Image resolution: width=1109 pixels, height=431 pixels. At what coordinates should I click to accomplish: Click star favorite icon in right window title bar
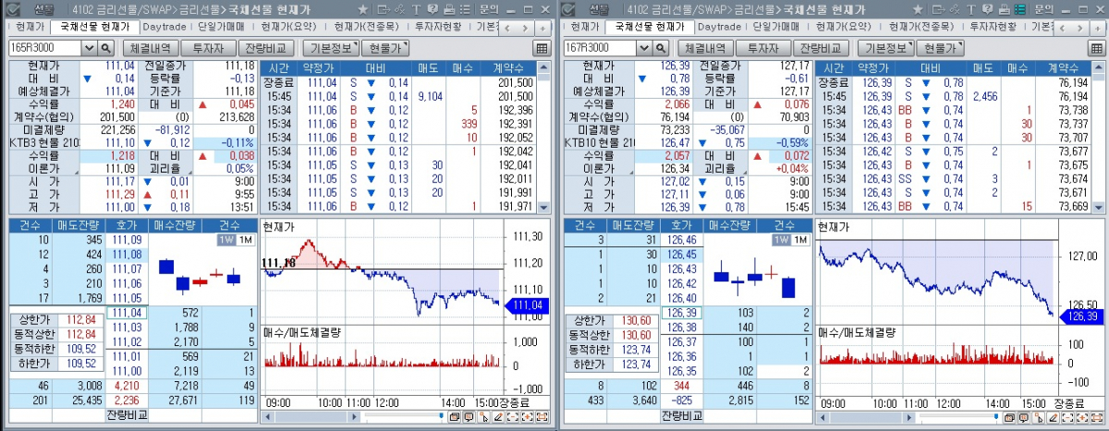tap(918, 9)
